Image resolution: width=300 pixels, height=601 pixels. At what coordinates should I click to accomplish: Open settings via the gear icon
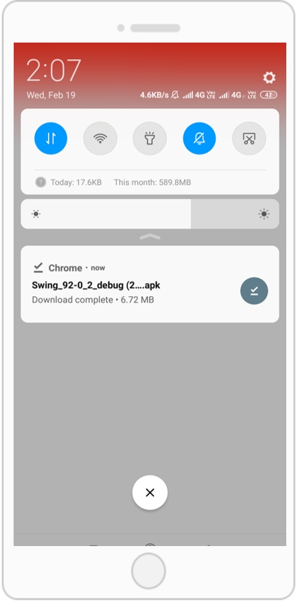pyautogui.click(x=269, y=78)
